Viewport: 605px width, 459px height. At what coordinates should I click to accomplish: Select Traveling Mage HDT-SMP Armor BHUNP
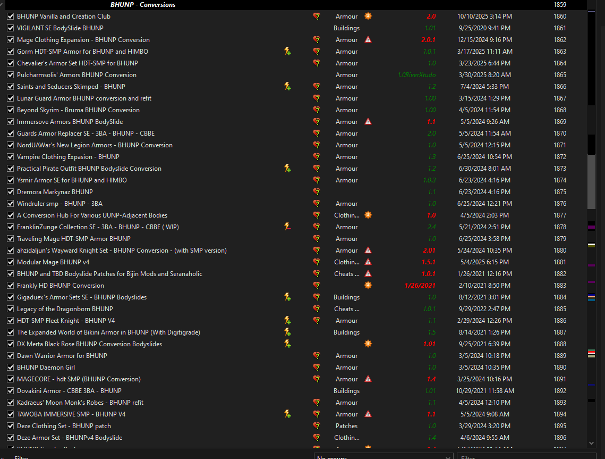74,239
